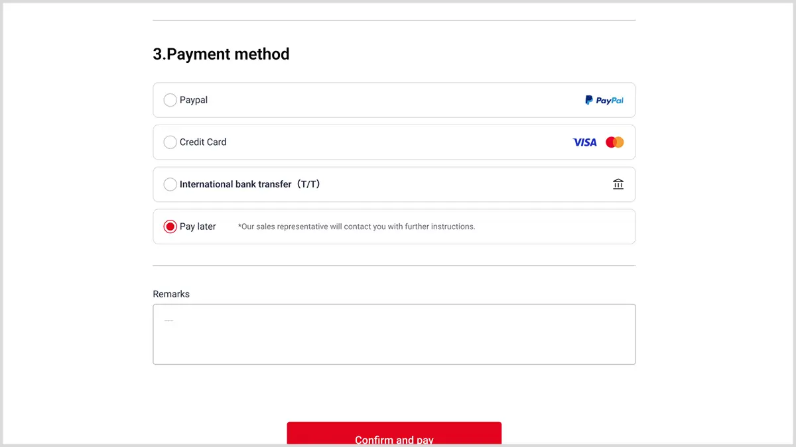Click the "International bank transfer (T/T)" label
The image size is (796, 447).
click(x=250, y=184)
